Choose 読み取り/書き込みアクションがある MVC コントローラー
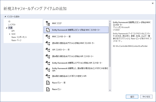 [x=76, y=43]
